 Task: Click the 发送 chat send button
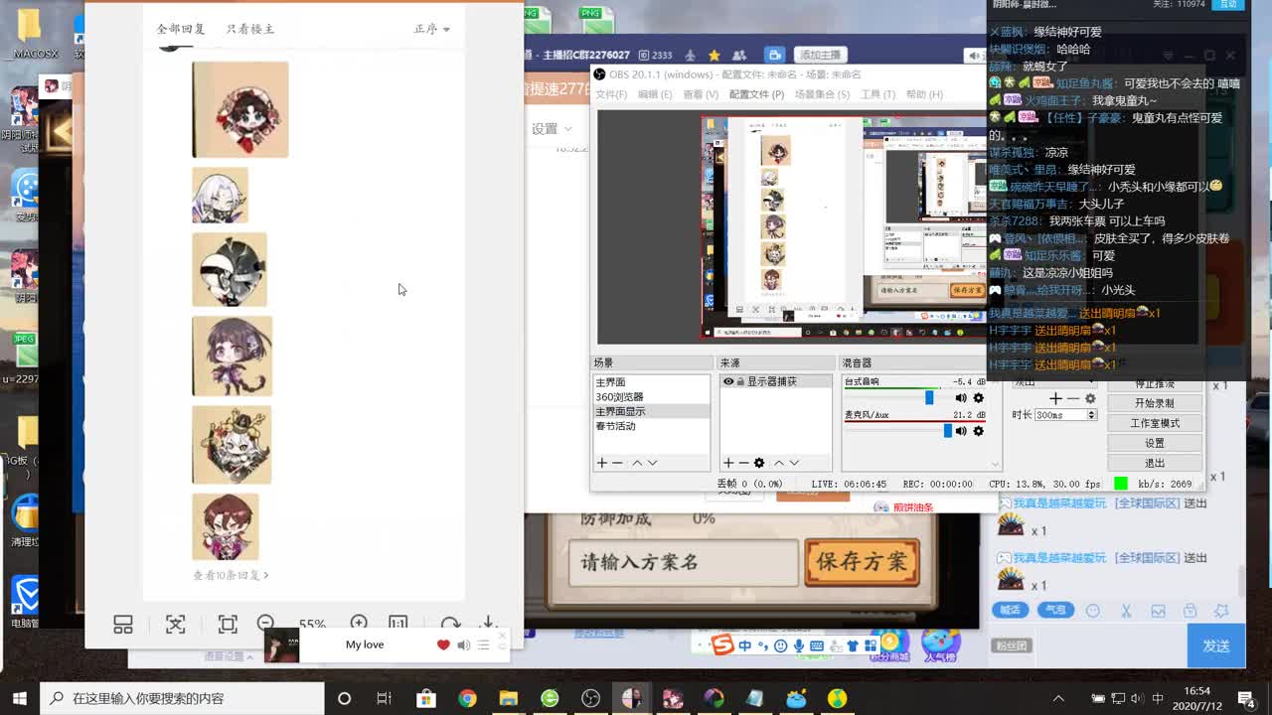click(x=1216, y=645)
